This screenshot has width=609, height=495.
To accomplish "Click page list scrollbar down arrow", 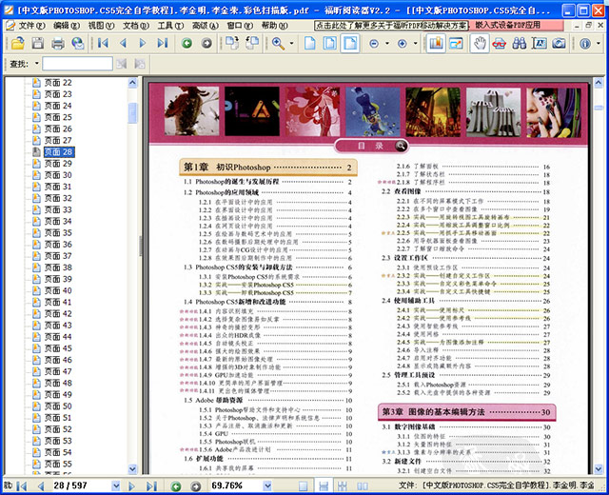I will pyautogui.click(x=132, y=469).
